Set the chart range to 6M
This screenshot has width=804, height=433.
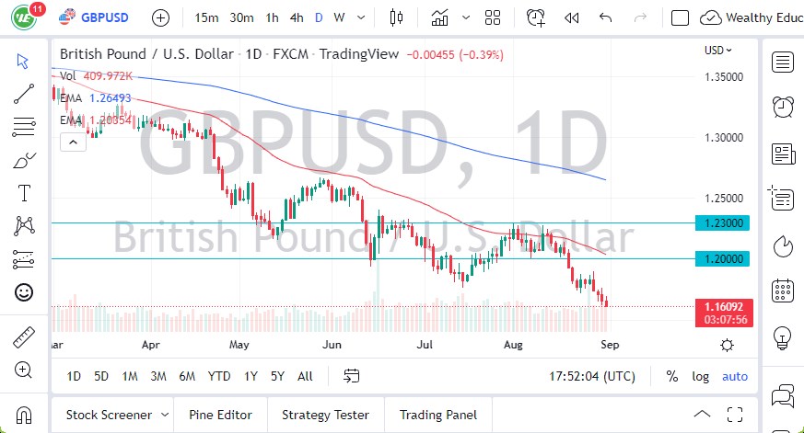[x=187, y=376]
